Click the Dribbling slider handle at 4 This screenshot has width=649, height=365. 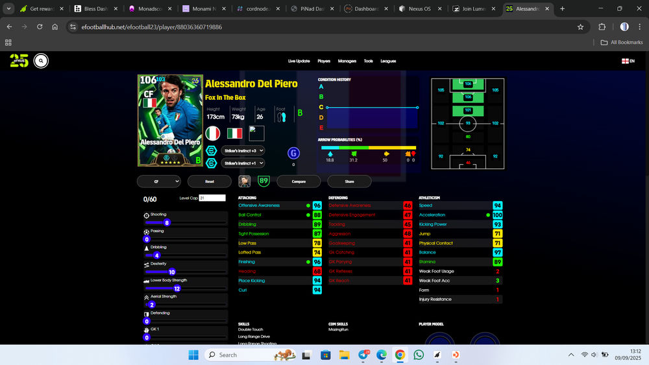[x=157, y=255]
